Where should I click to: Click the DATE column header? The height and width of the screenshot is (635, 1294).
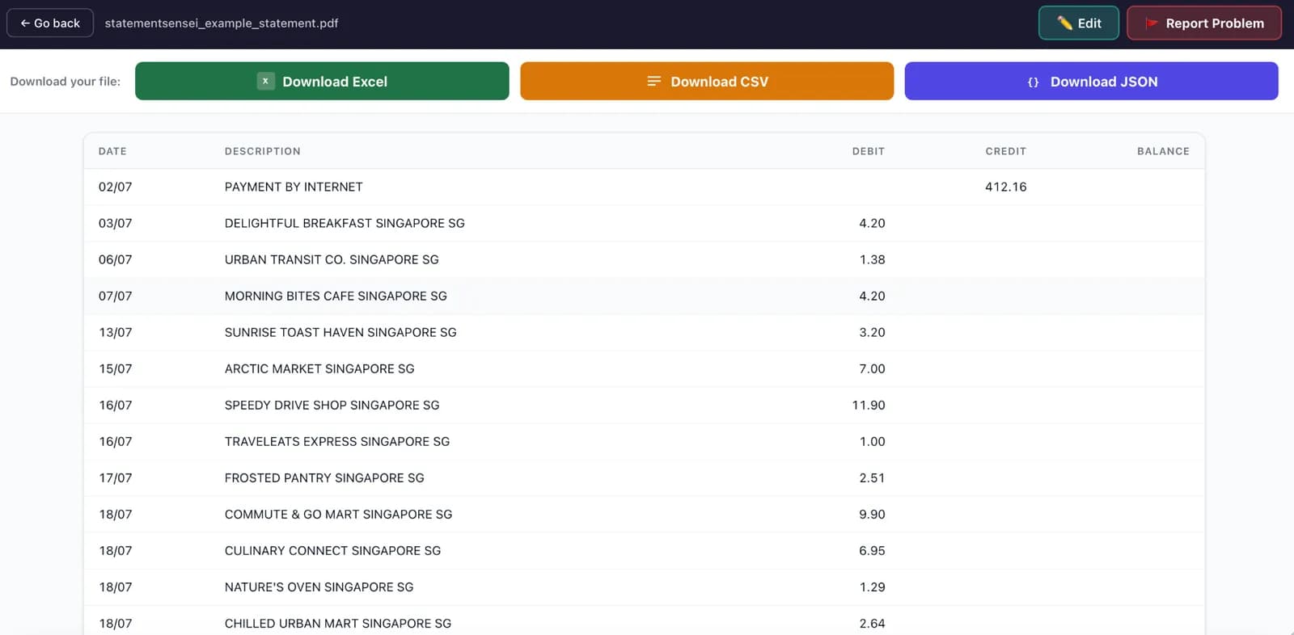coord(112,151)
